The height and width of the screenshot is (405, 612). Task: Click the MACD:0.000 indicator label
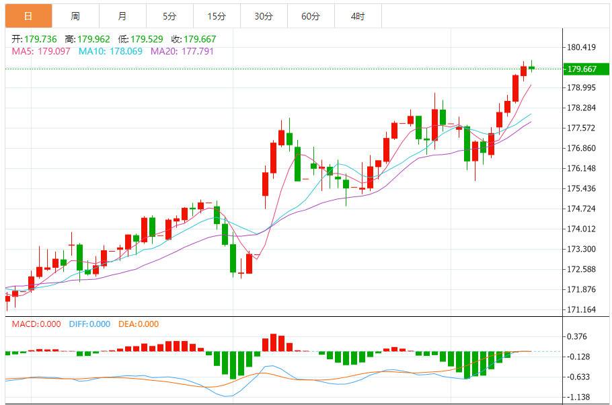click(36, 324)
